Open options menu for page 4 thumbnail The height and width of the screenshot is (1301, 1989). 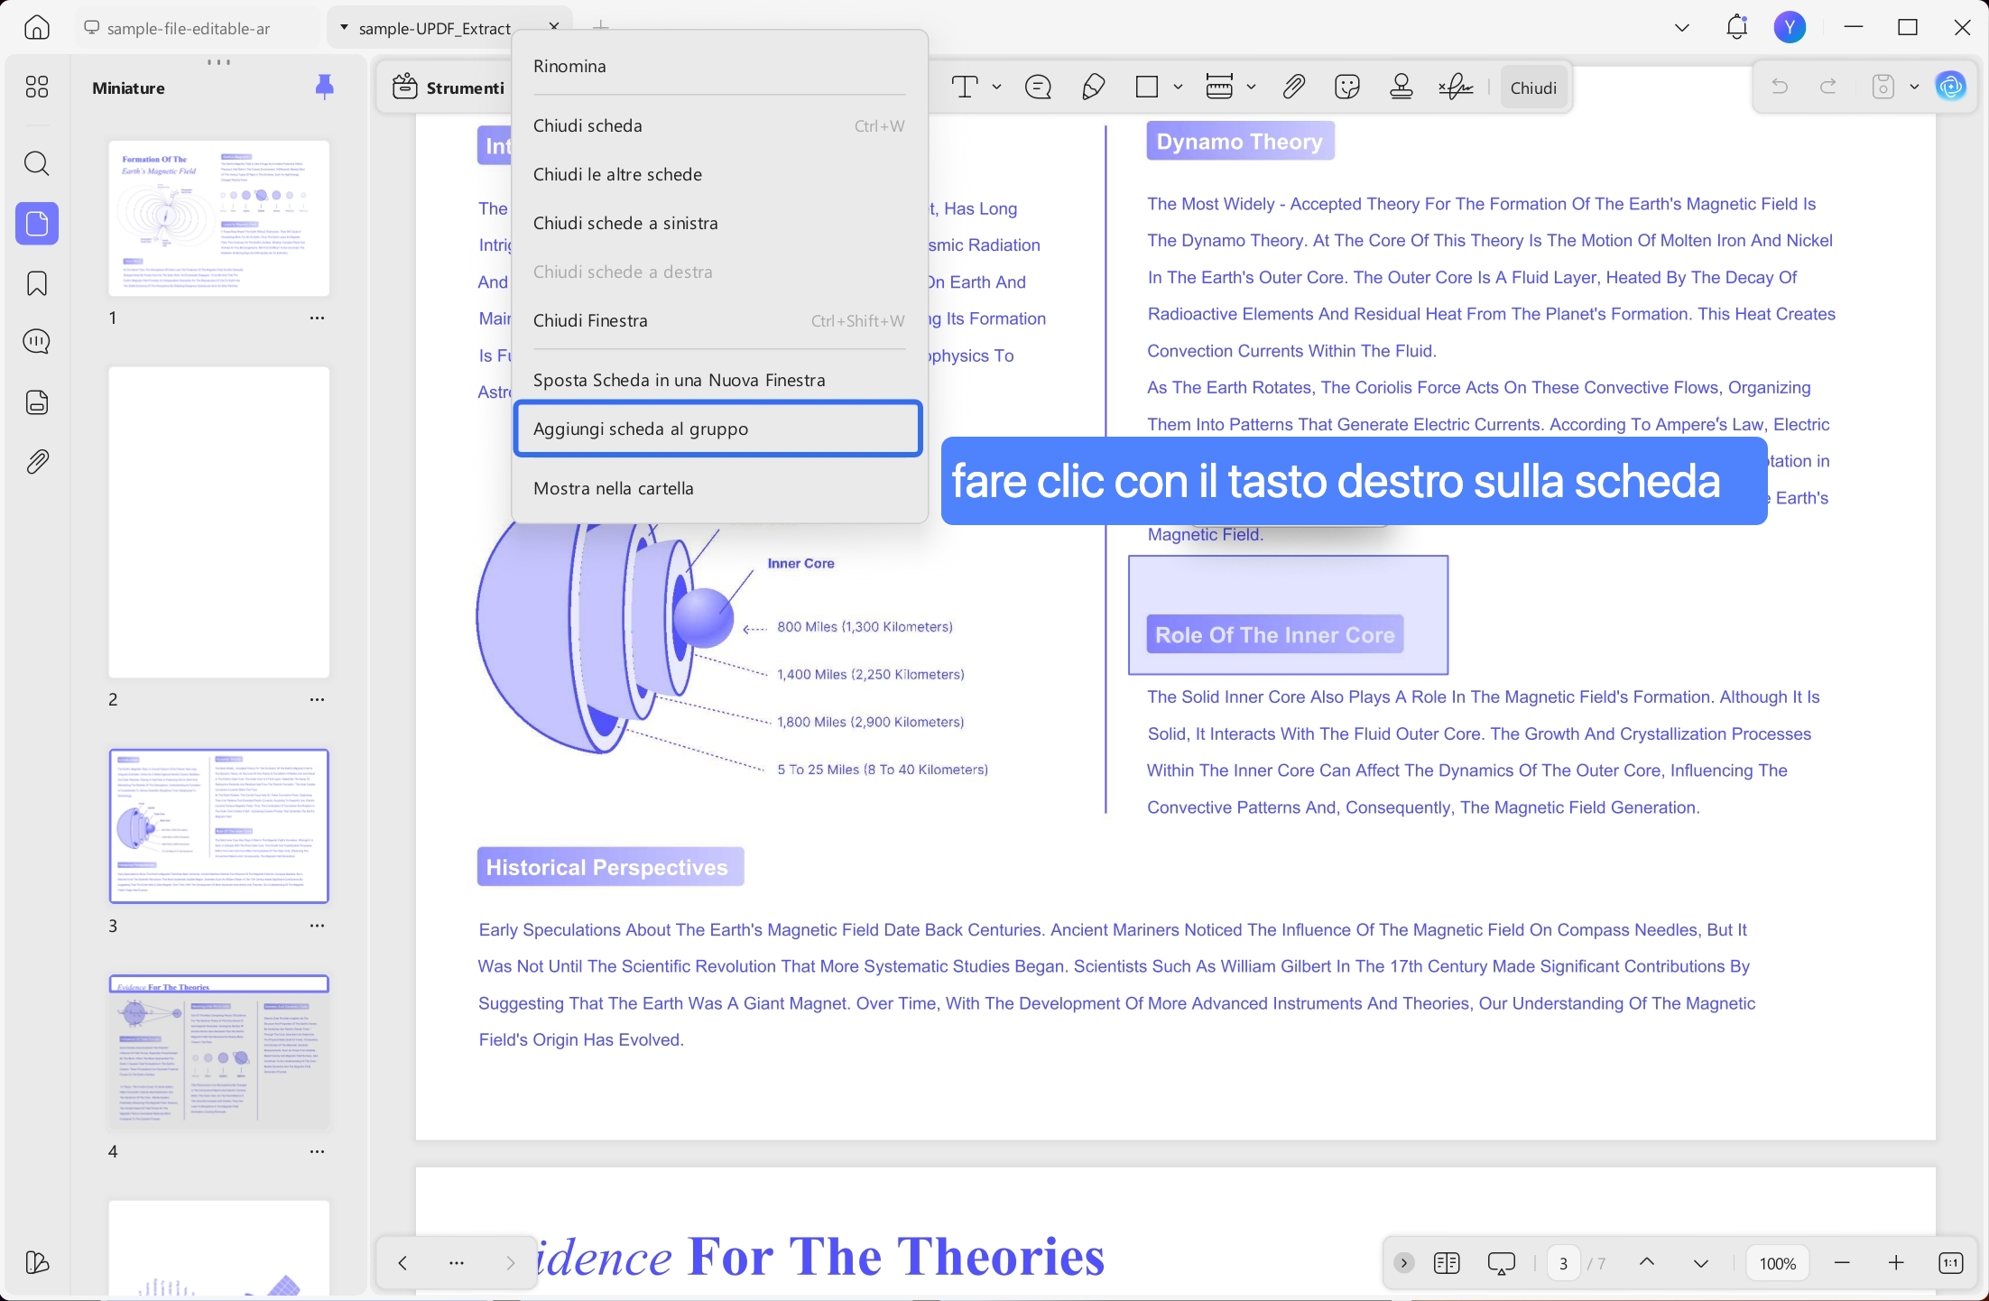(x=317, y=1151)
